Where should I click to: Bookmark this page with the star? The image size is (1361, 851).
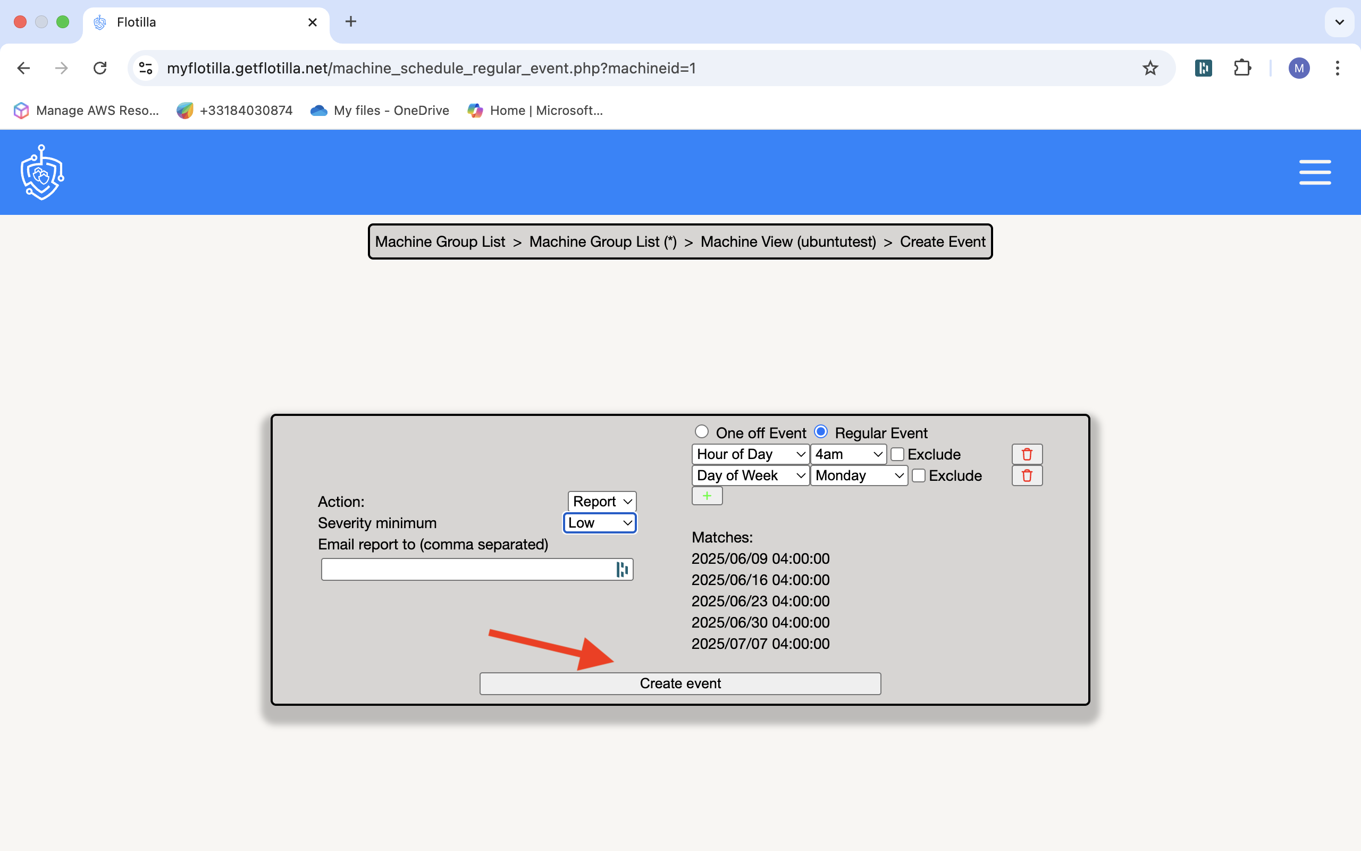click(1150, 68)
